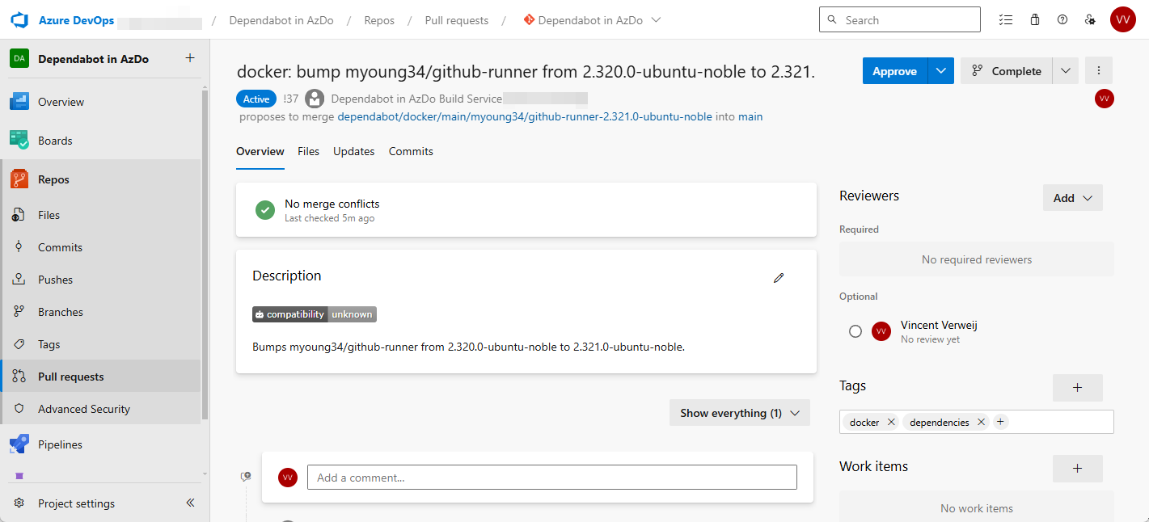Open the Add reviewers dropdown
The width and height of the screenshot is (1149, 522).
pyautogui.click(x=1073, y=198)
